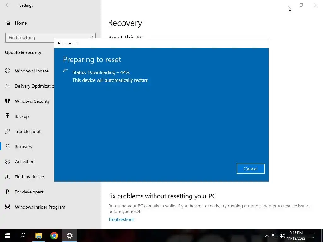Cancel the Reset this PC dialog
The width and height of the screenshot is (323, 242).
coord(250,169)
